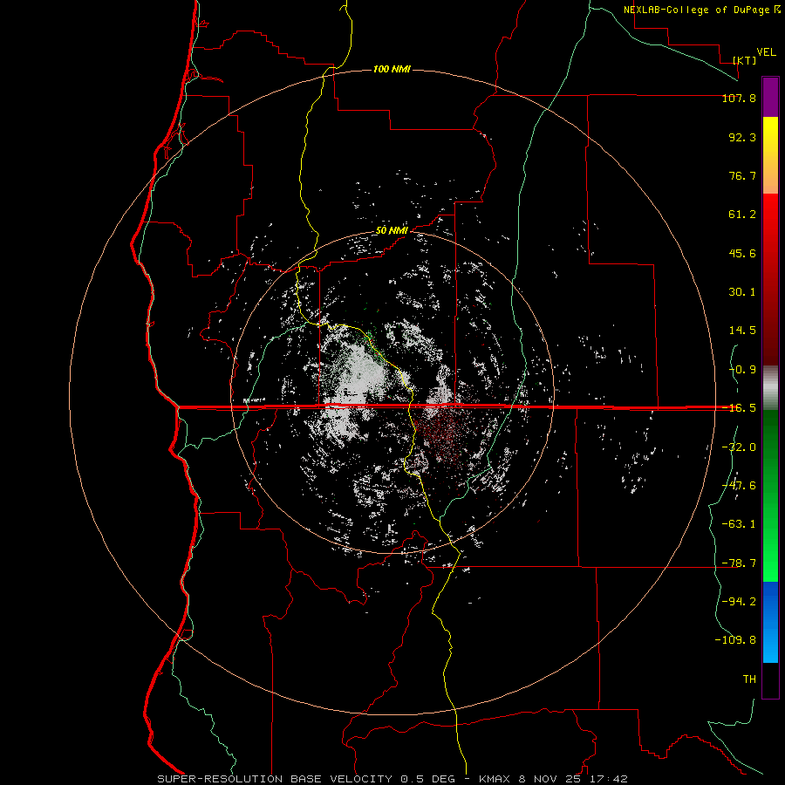Click the 92.3 velocity scale value
The image size is (785, 785).
click(742, 137)
